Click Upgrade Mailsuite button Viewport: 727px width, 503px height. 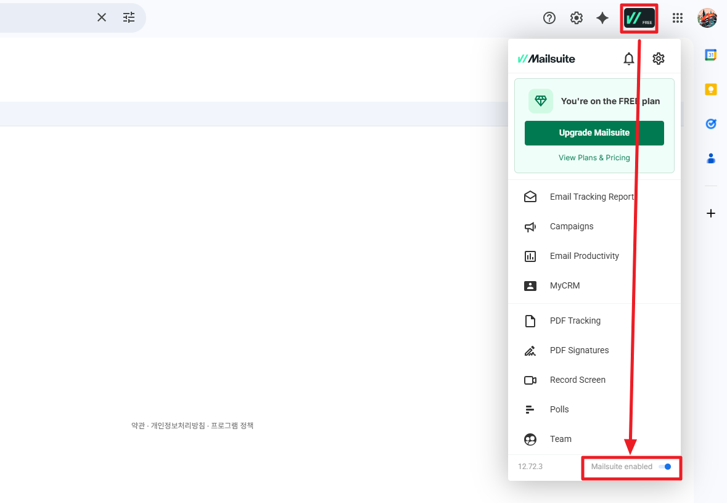pyautogui.click(x=594, y=133)
